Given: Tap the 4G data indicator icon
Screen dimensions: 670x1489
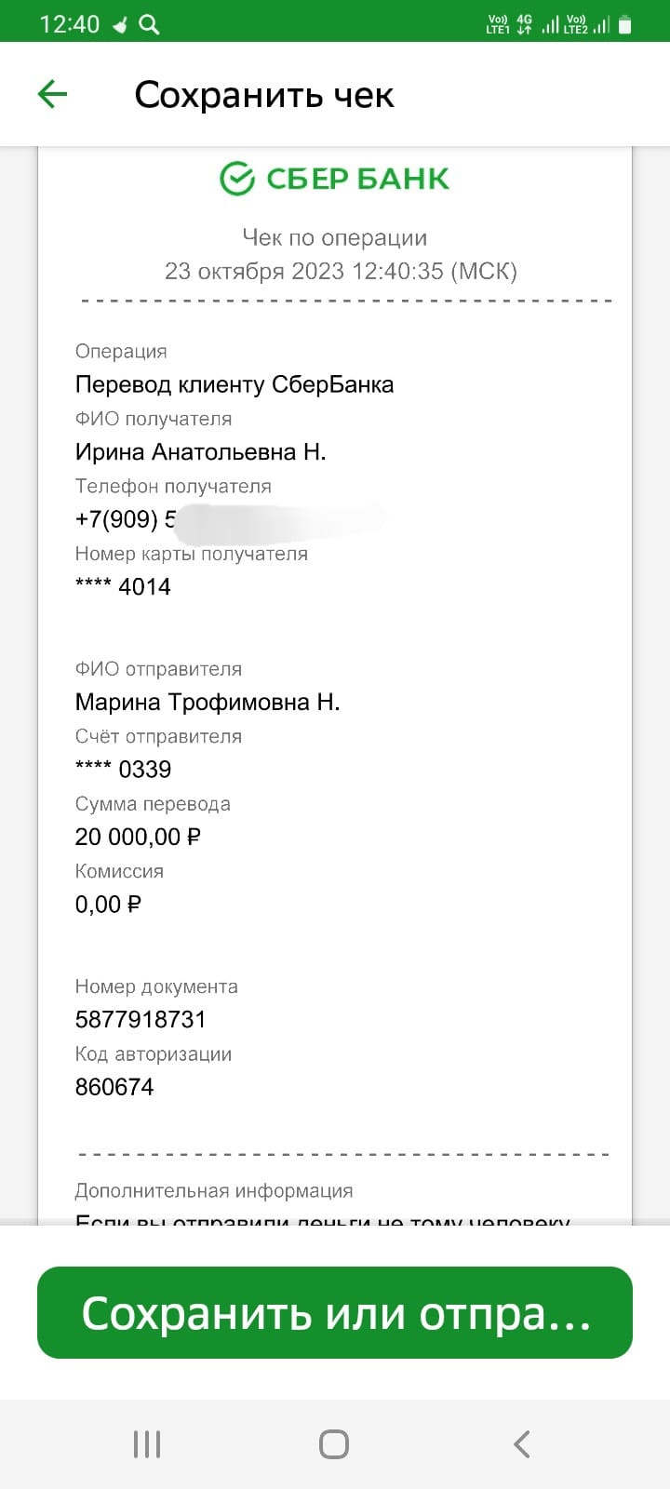Looking at the screenshot, I should [524, 25].
